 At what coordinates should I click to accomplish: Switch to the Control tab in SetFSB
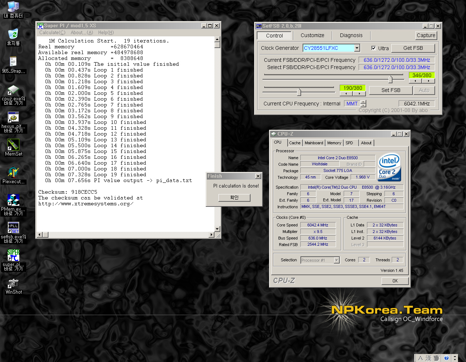click(x=275, y=36)
